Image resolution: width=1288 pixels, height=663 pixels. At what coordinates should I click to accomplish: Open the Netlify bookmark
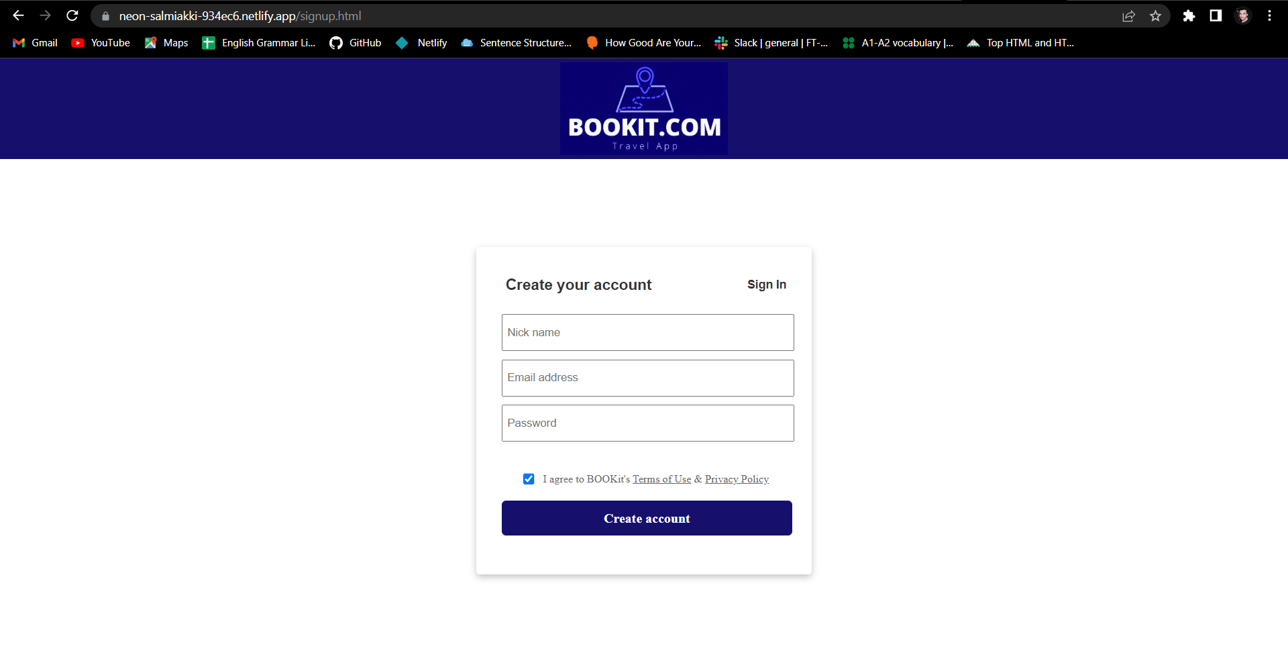(422, 43)
